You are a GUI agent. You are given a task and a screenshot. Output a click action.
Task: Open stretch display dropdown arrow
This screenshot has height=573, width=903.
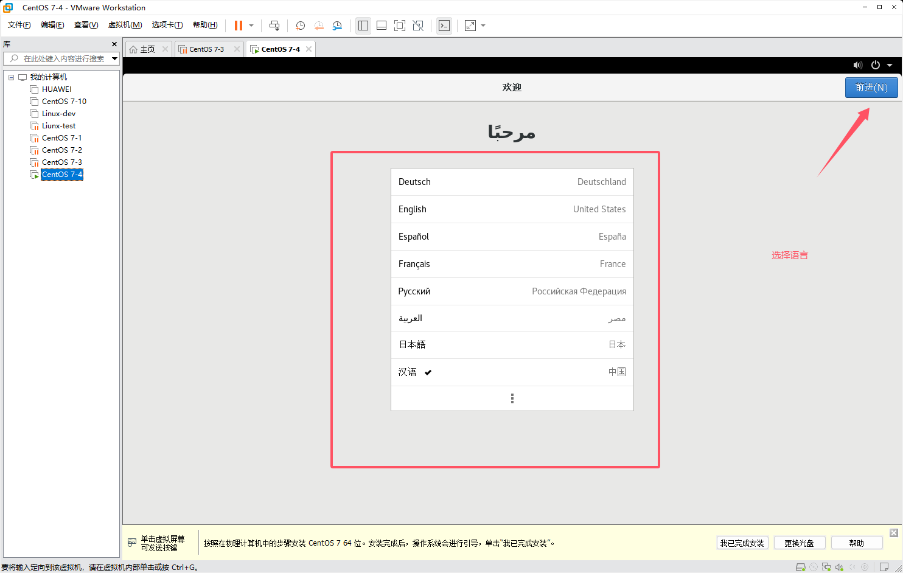click(483, 26)
